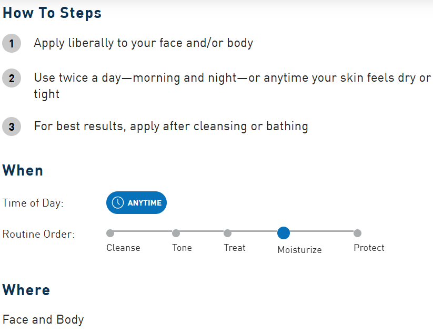Click the Treat label
Image resolution: width=433 pixels, height=331 pixels.
coord(235,248)
